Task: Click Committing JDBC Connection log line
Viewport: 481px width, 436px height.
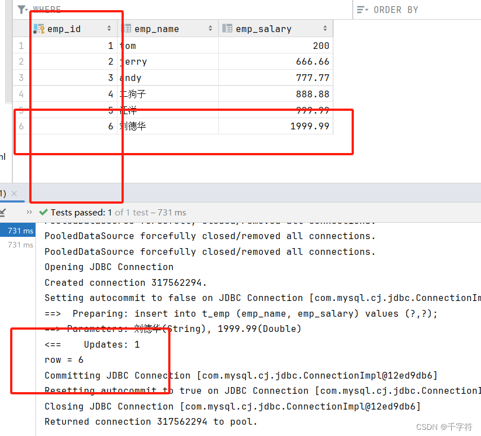Action: tap(241, 376)
